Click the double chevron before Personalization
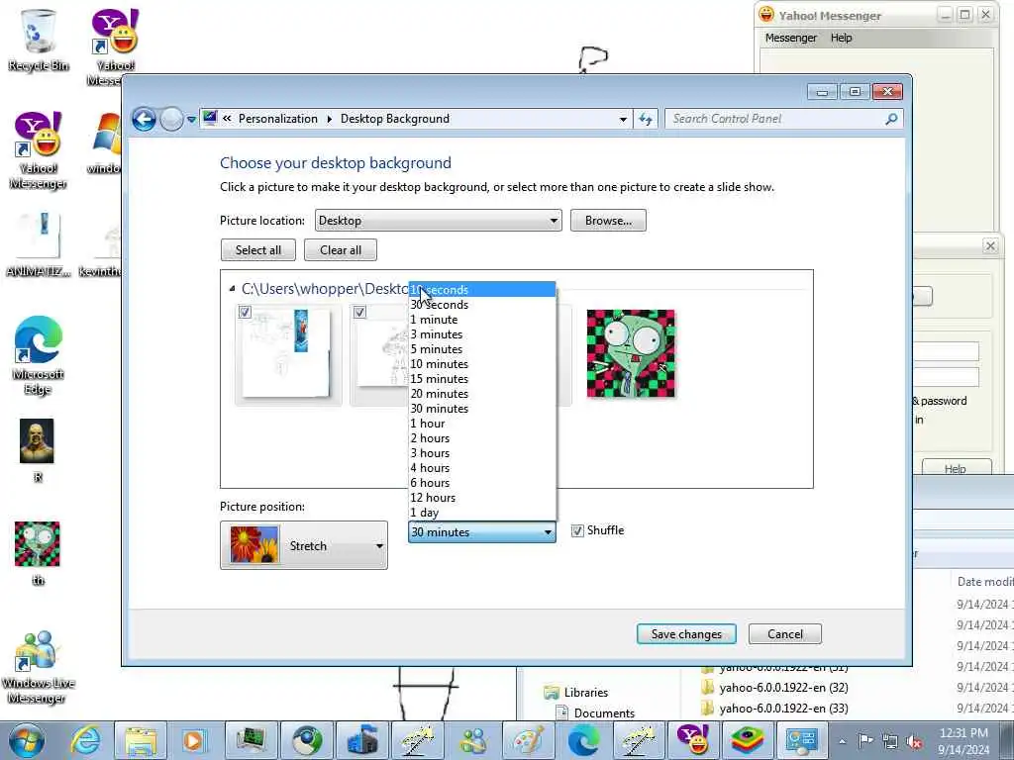The height and width of the screenshot is (760, 1014). pos(227,119)
